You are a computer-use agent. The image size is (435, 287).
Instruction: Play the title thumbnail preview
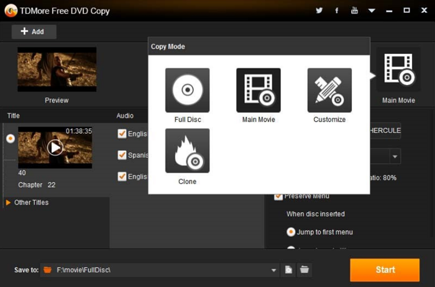[x=55, y=147]
